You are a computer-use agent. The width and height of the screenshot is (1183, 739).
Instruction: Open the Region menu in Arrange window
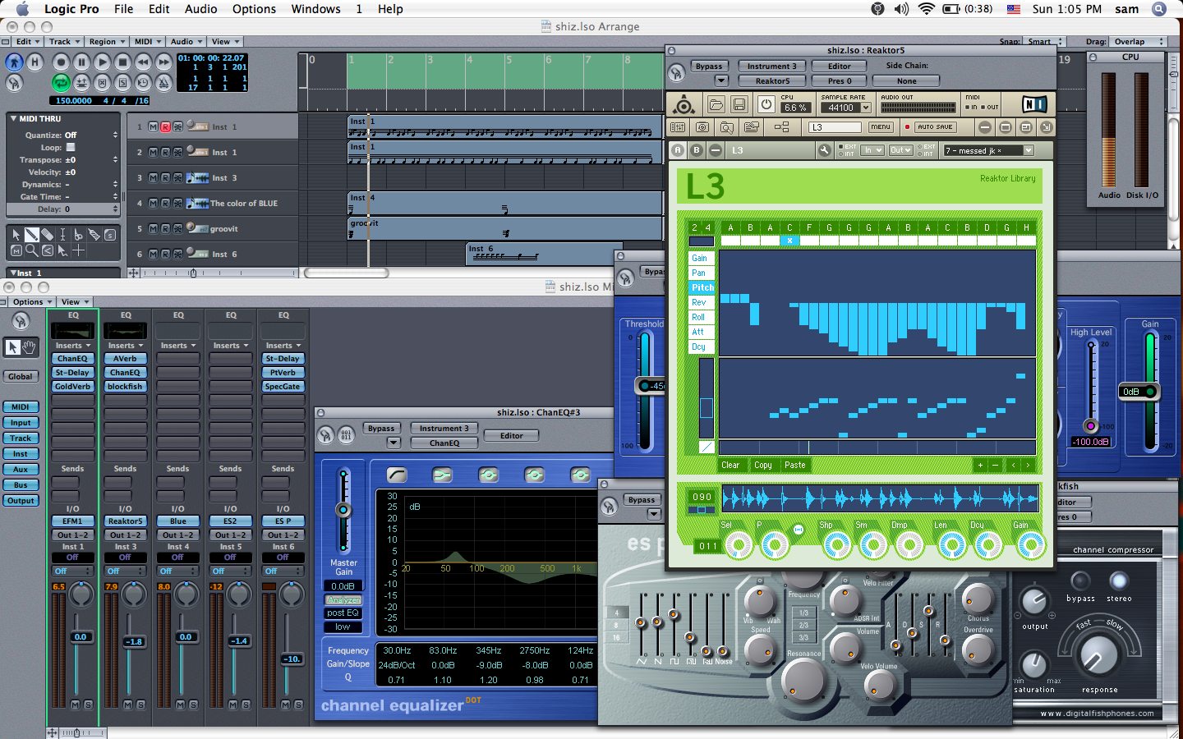[106, 42]
